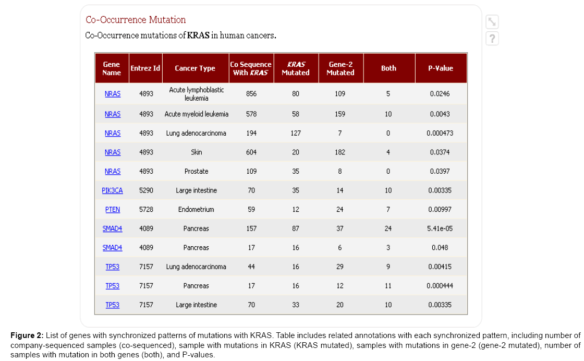Sort by Gene Name column header
Viewport: 584px width, 361px height.
pyautogui.click(x=112, y=68)
